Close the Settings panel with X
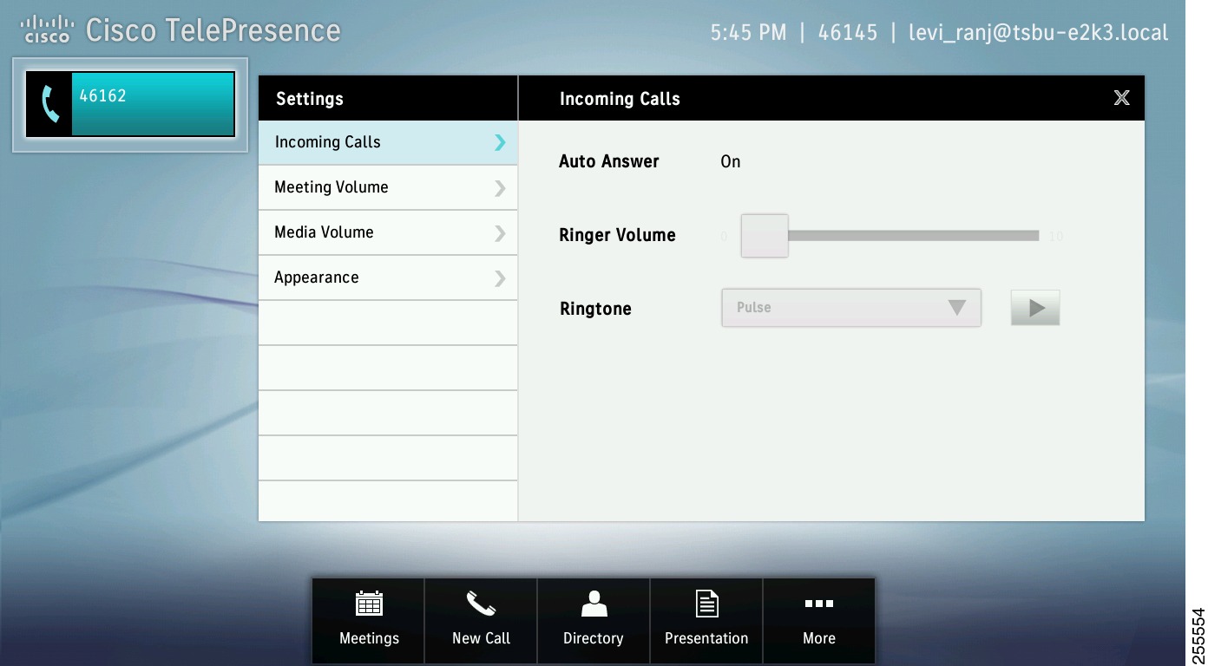The image size is (1208, 666). point(1121,98)
